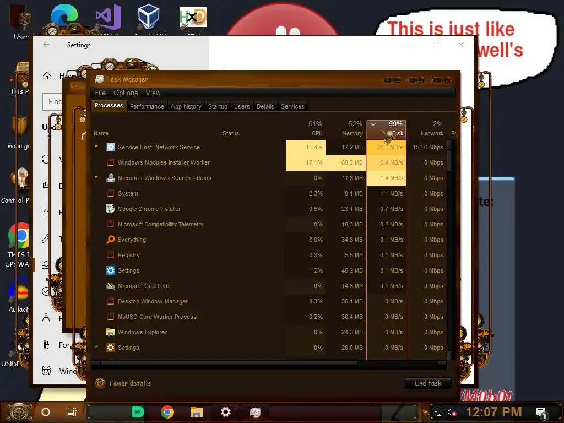
Task: Open the Audacity desktop shortcut
Action: coord(18,291)
